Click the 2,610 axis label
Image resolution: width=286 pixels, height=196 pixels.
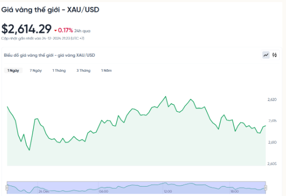(x=272, y=143)
